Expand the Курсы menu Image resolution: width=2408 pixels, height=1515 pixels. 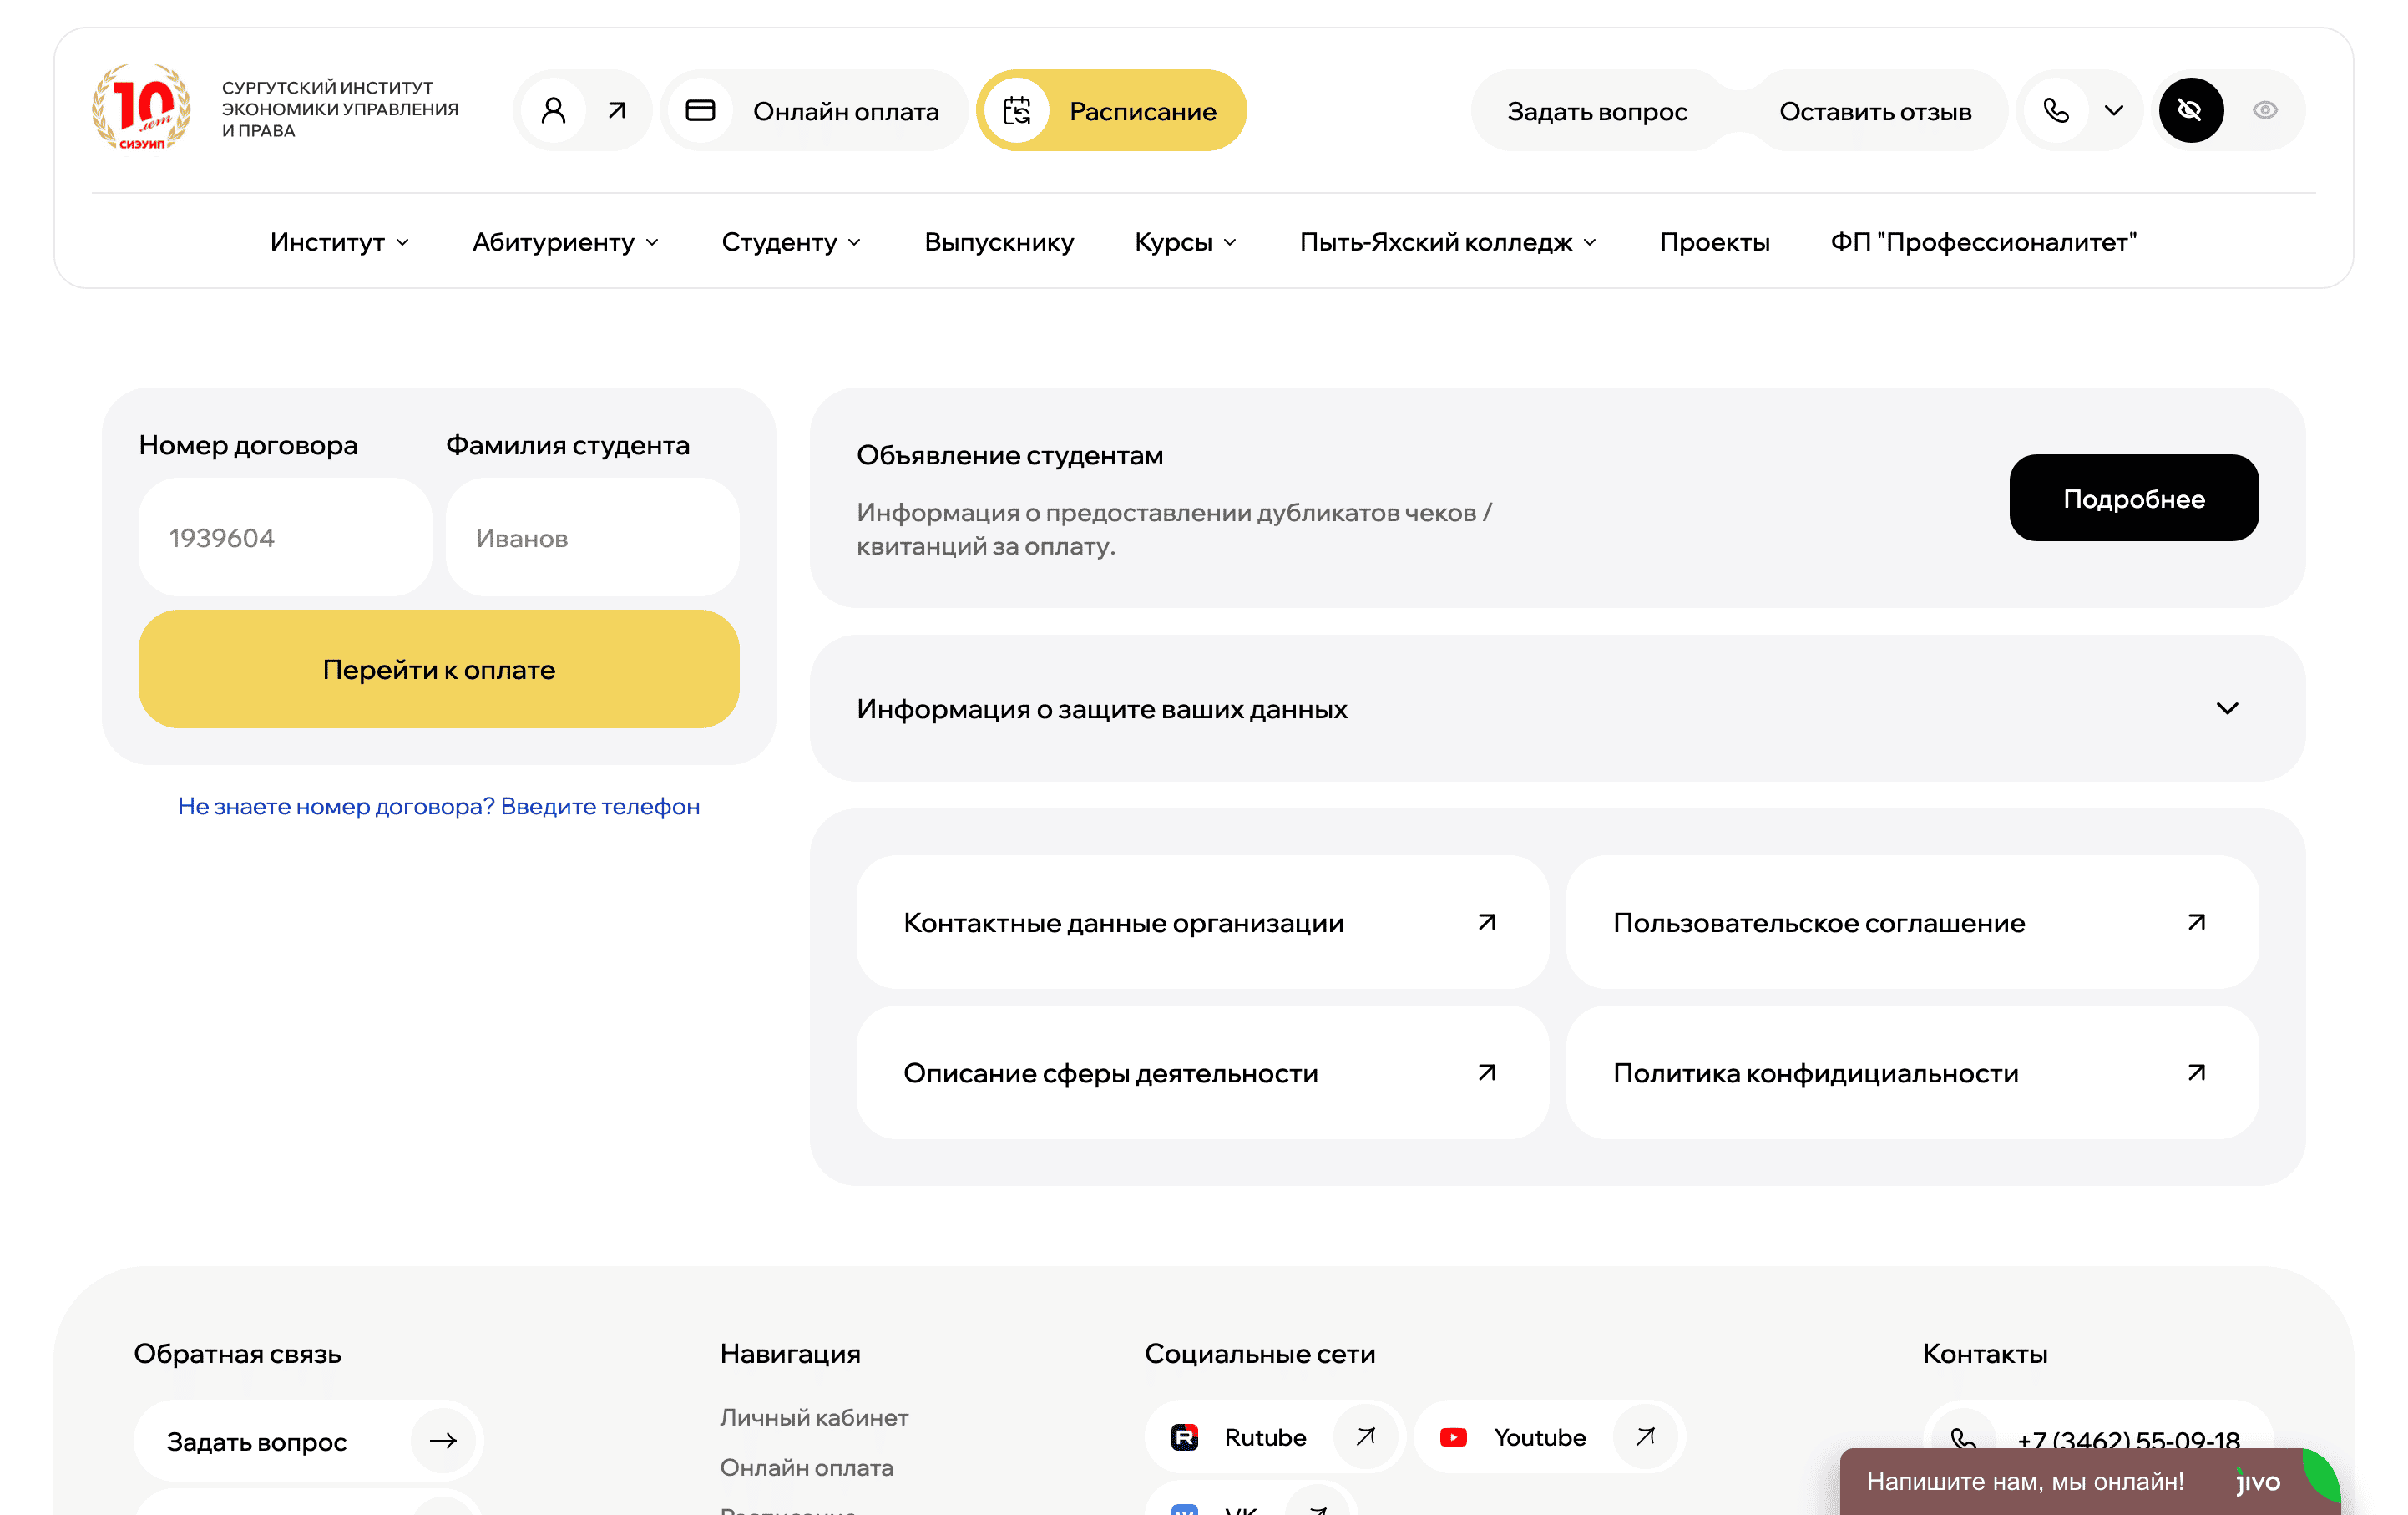(1186, 242)
